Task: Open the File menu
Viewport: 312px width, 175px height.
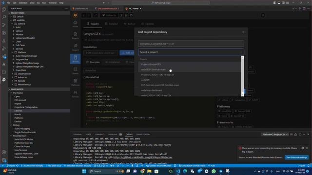Action: pos(9,3)
